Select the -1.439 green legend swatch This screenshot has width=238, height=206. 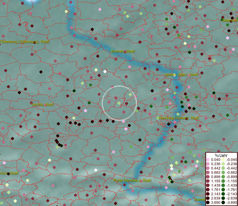coord(223,185)
